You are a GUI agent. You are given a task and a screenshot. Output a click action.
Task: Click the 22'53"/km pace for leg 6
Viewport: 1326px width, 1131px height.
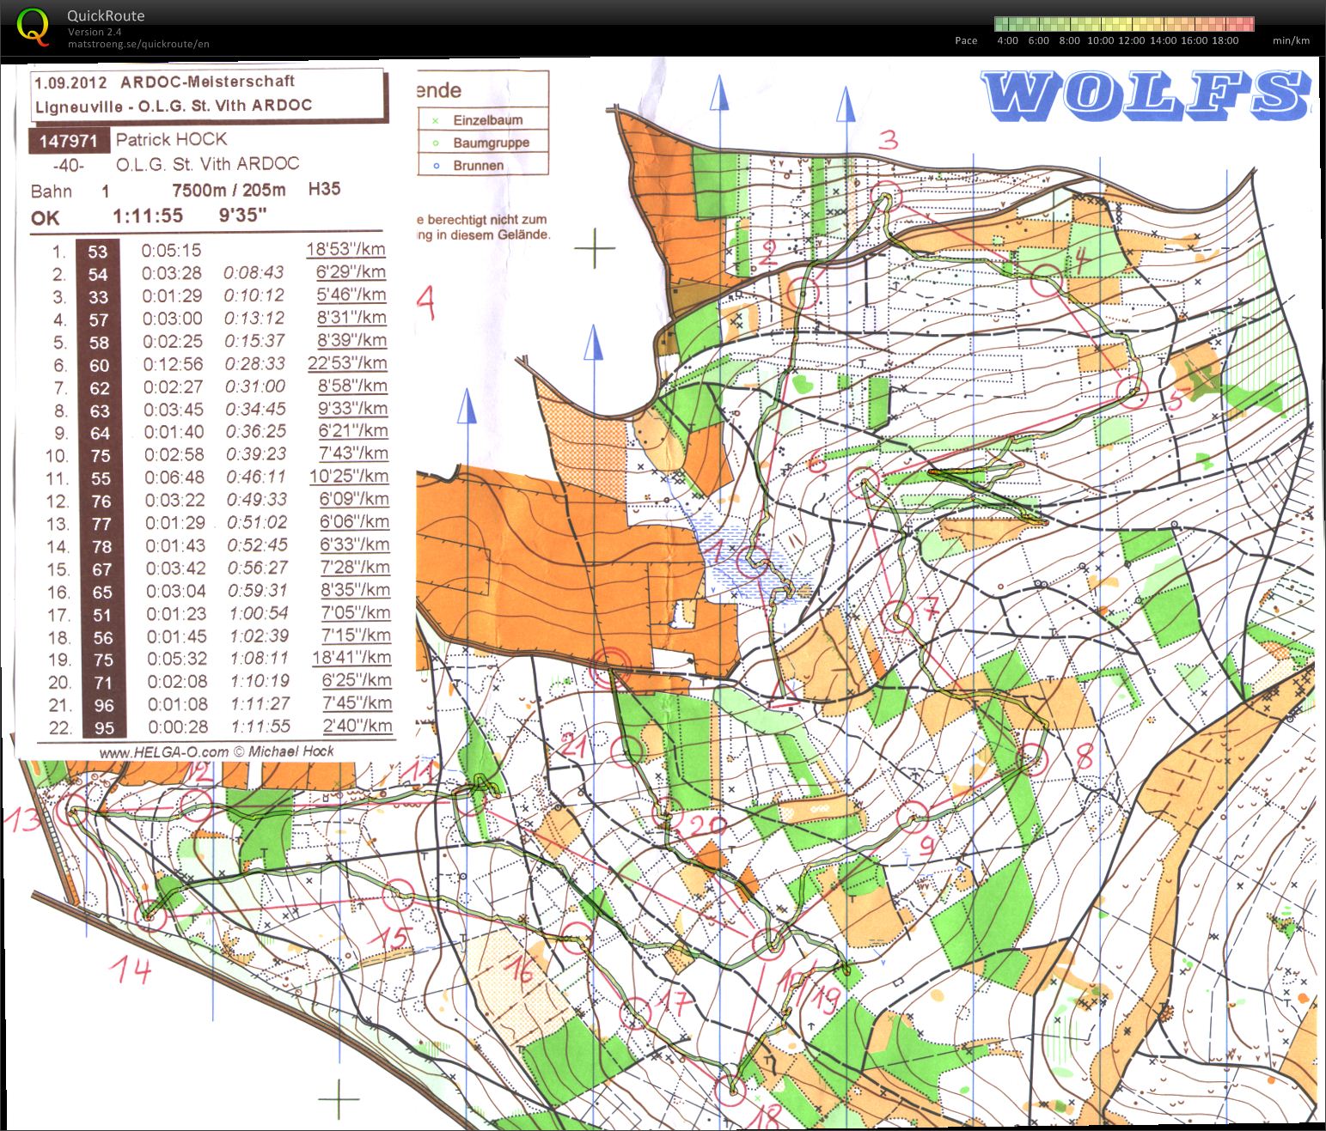point(347,362)
